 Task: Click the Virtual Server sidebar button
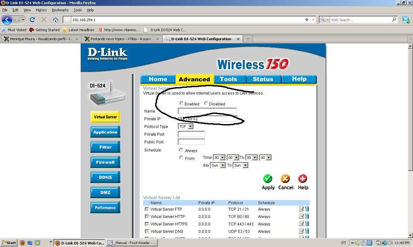click(x=105, y=117)
